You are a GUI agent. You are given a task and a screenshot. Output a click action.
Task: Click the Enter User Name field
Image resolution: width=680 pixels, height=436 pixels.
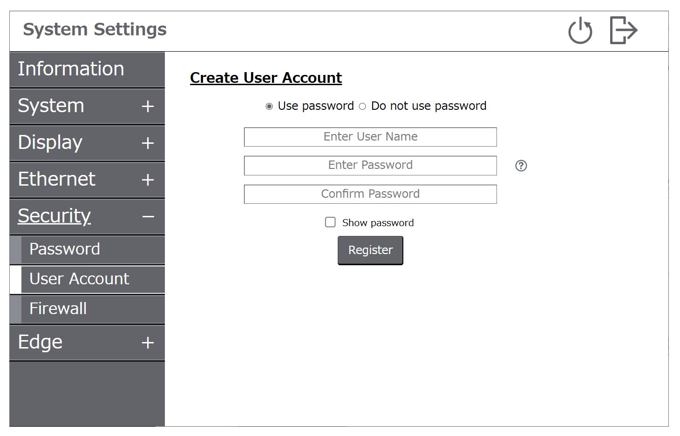(370, 137)
